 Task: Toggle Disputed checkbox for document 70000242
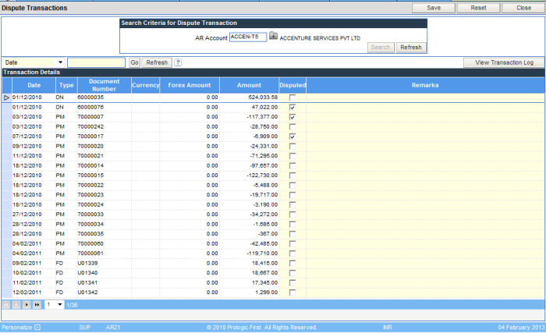(x=292, y=126)
